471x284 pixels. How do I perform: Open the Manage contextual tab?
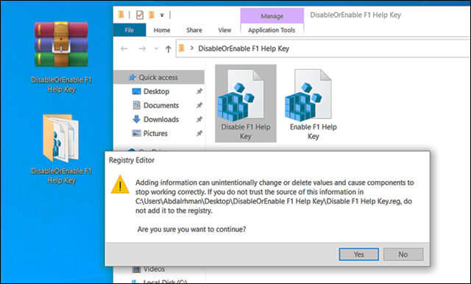pyautogui.click(x=272, y=16)
